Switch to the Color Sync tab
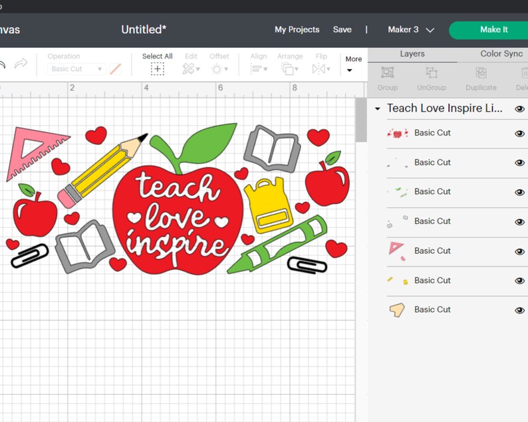 click(501, 54)
